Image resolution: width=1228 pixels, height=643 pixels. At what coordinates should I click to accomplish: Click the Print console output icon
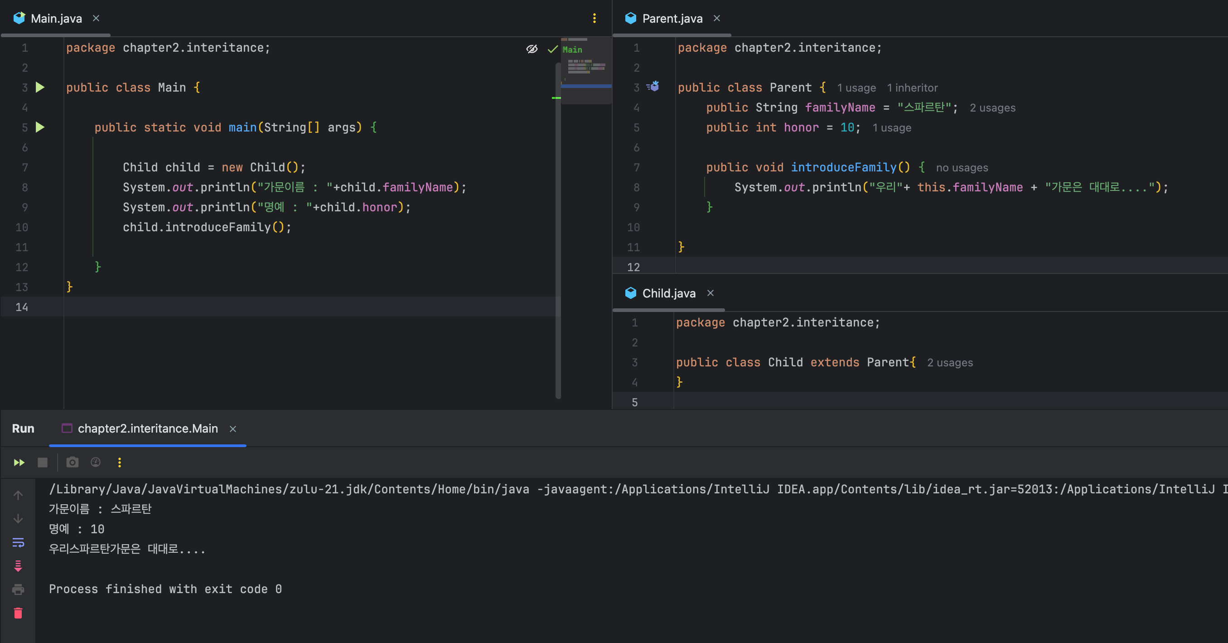pyautogui.click(x=18, y=589)
